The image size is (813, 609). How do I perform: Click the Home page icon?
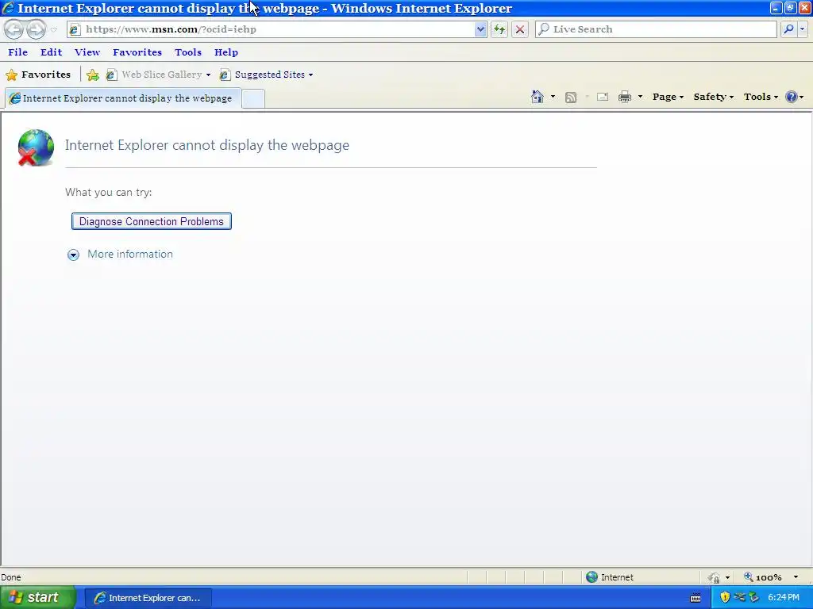click(x=538, y=97)
